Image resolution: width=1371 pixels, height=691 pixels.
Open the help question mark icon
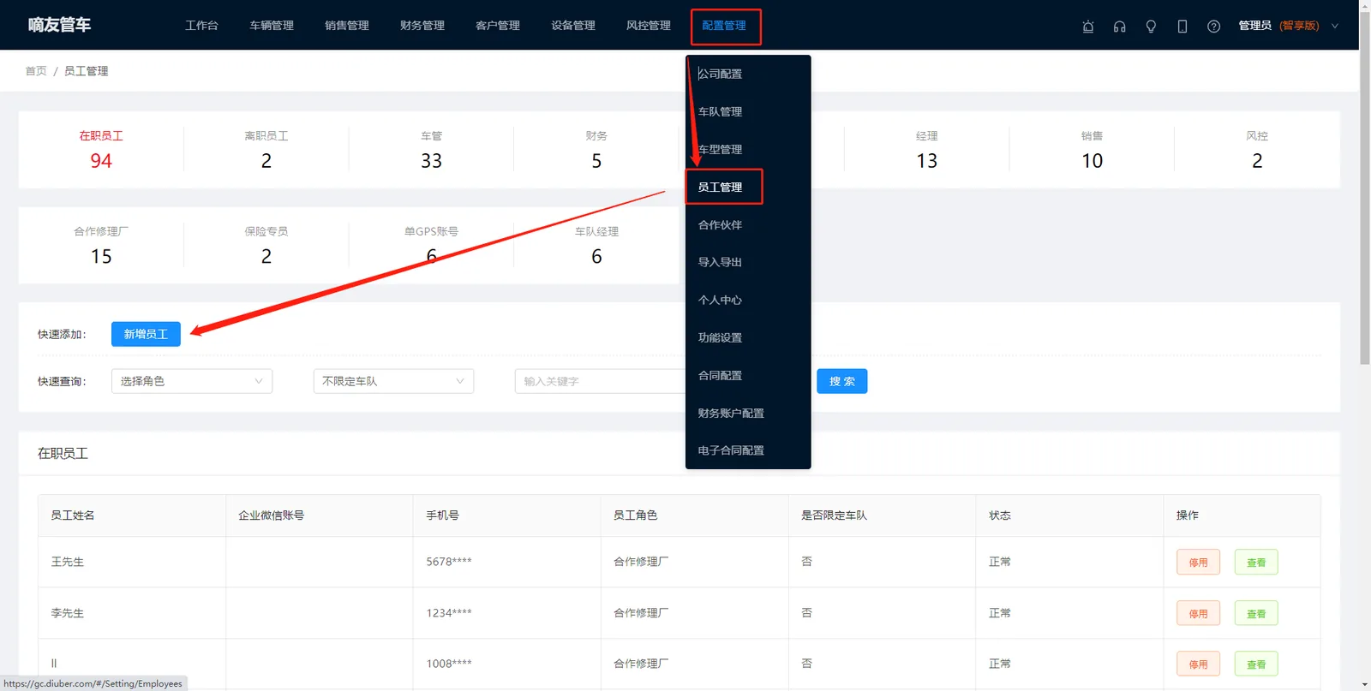click(1213, 27)
